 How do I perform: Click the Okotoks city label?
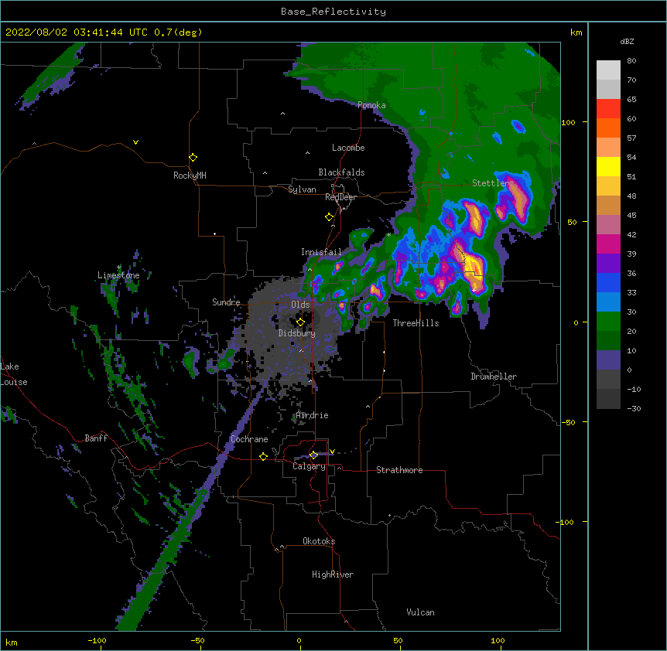point(319,541)
